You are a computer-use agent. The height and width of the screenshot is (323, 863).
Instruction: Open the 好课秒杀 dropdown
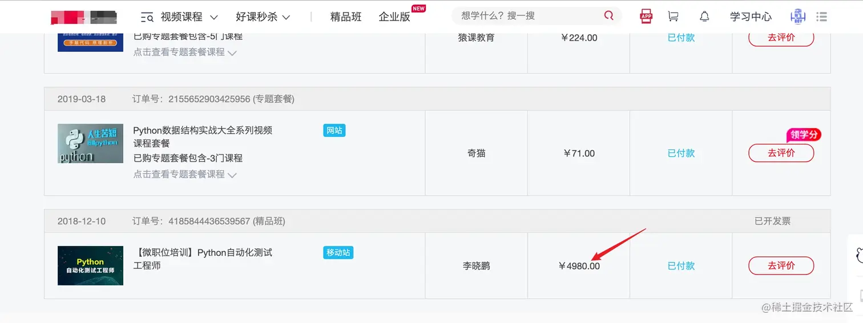click(x=263, y=17)
